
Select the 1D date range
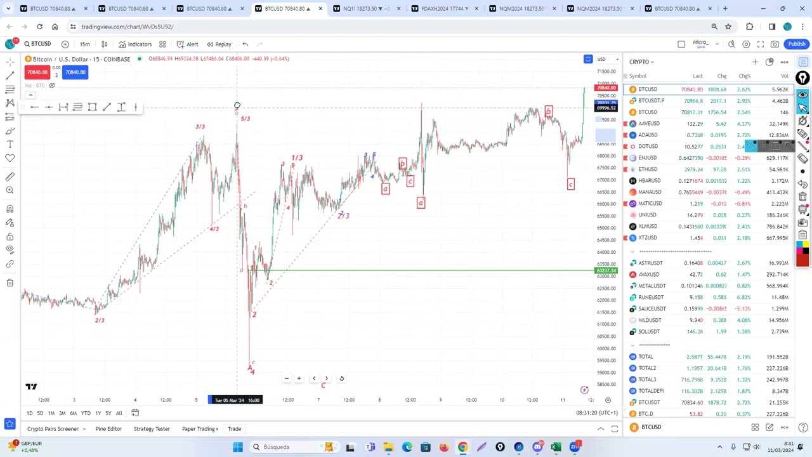(x=29, y=413)
